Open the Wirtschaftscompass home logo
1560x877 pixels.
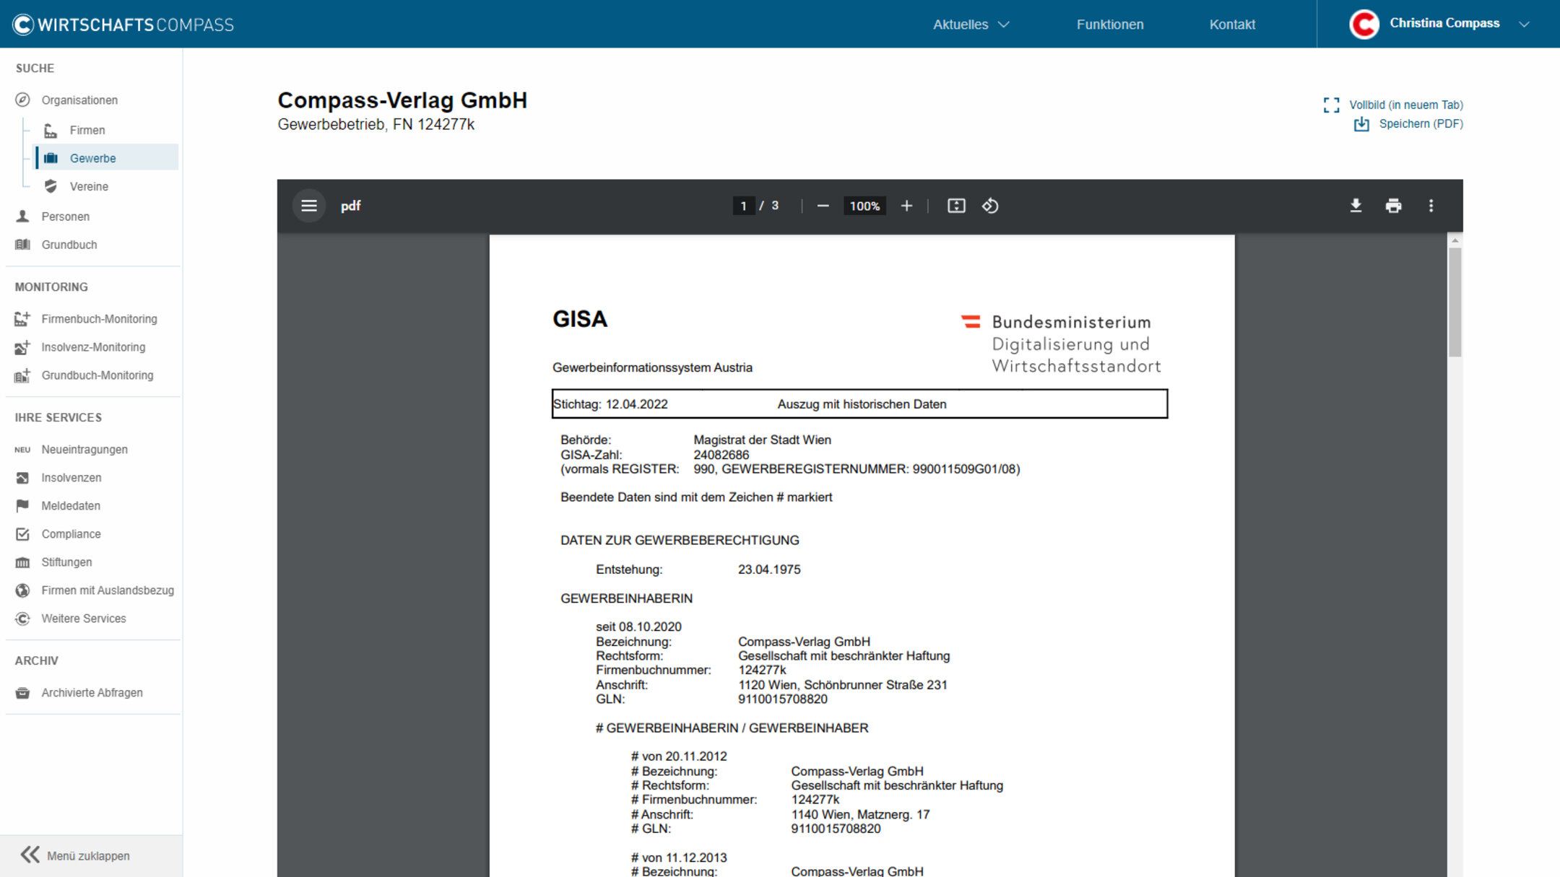point(121,24)
